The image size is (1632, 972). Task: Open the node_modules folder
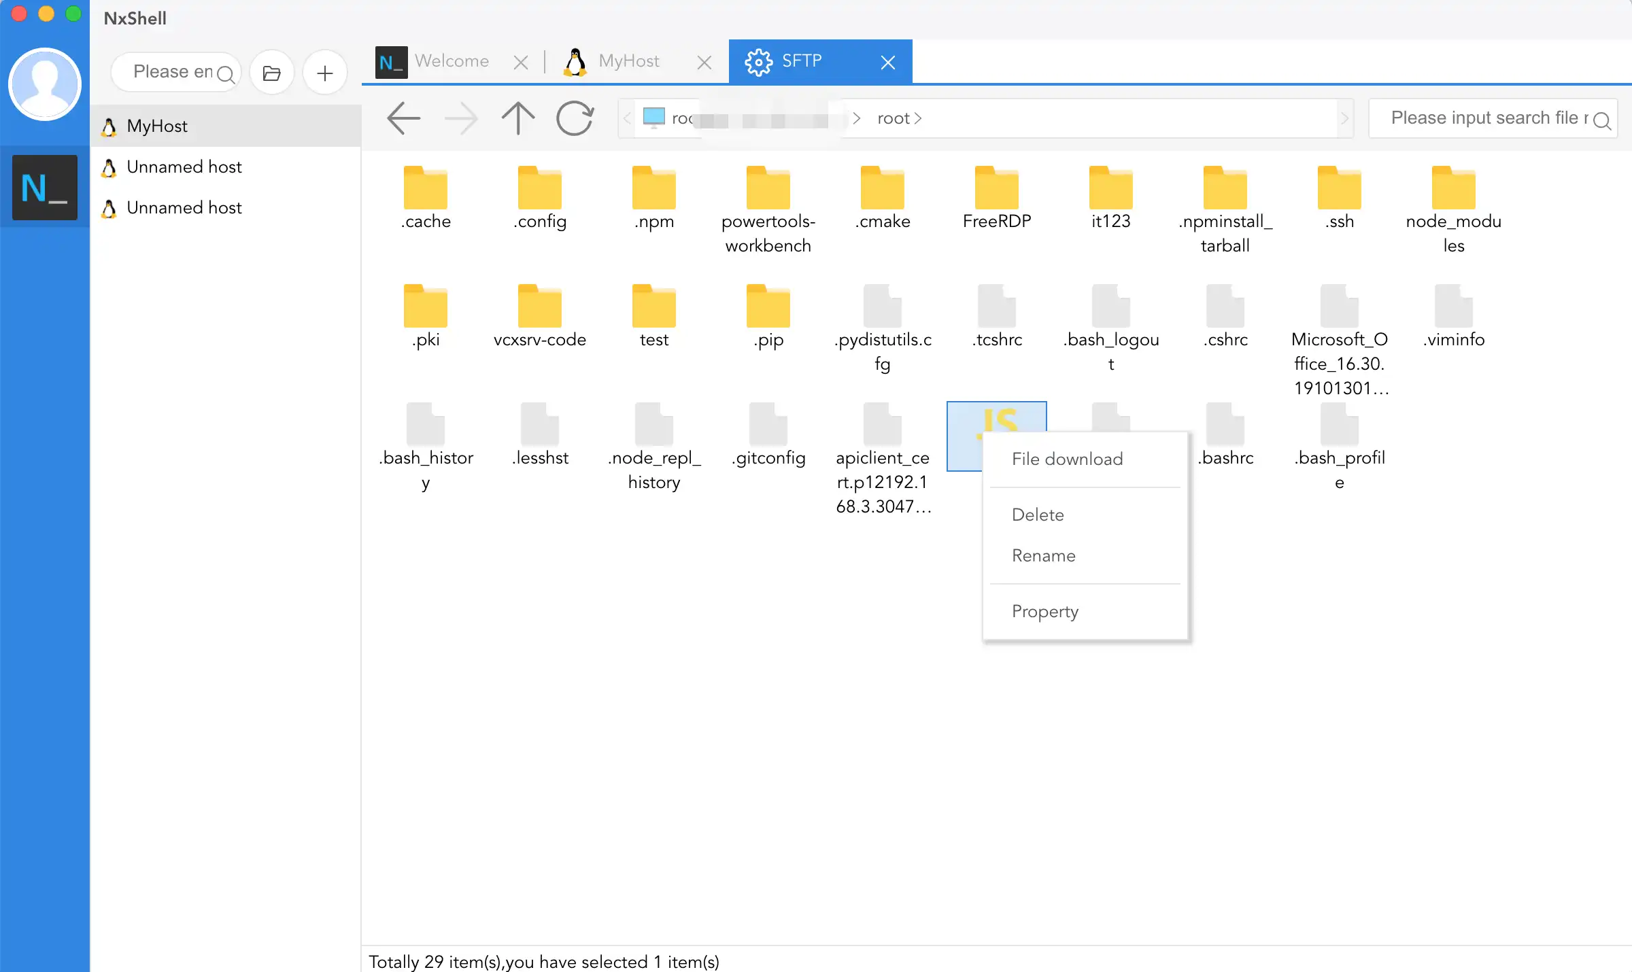pyautogui.click(x=1453, y=189)
